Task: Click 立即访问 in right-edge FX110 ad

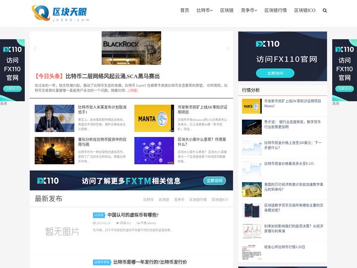Action: (345, 89)
